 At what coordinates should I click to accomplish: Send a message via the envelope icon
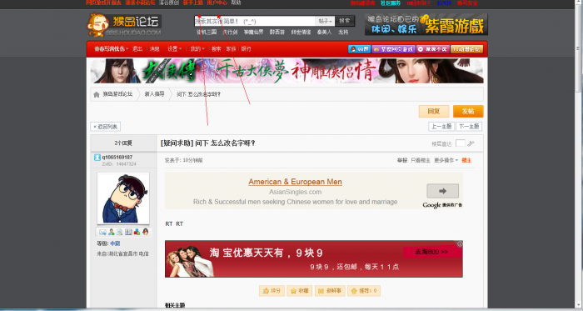point(102,232)
